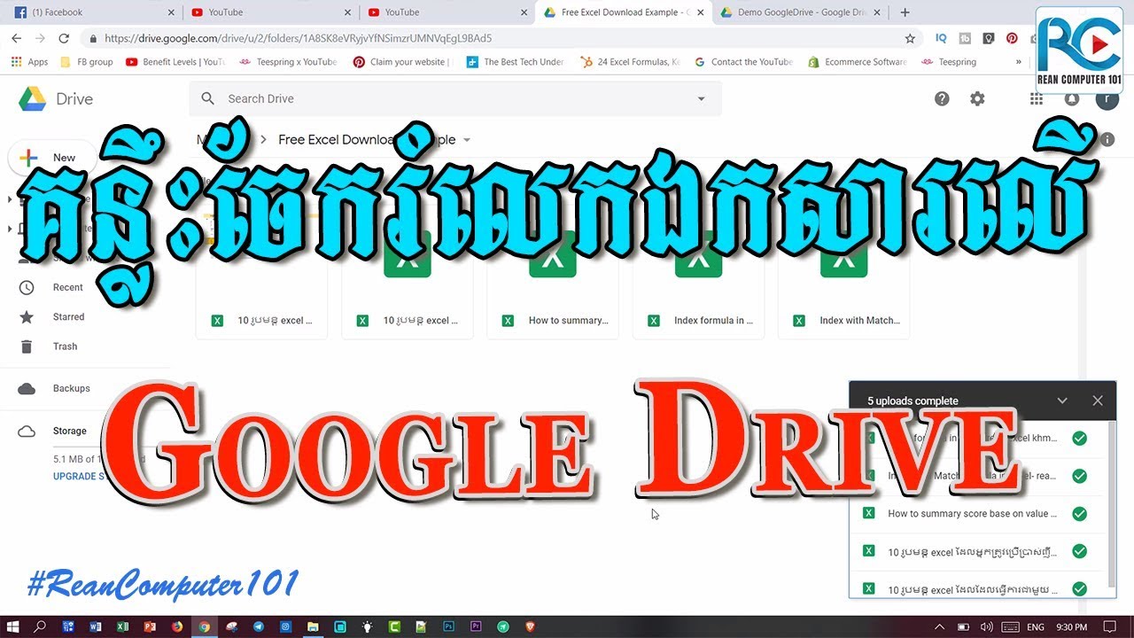The image size is (1134, 638).
Task: Open Storage in Drive sidebar
Action: [69, 431]
